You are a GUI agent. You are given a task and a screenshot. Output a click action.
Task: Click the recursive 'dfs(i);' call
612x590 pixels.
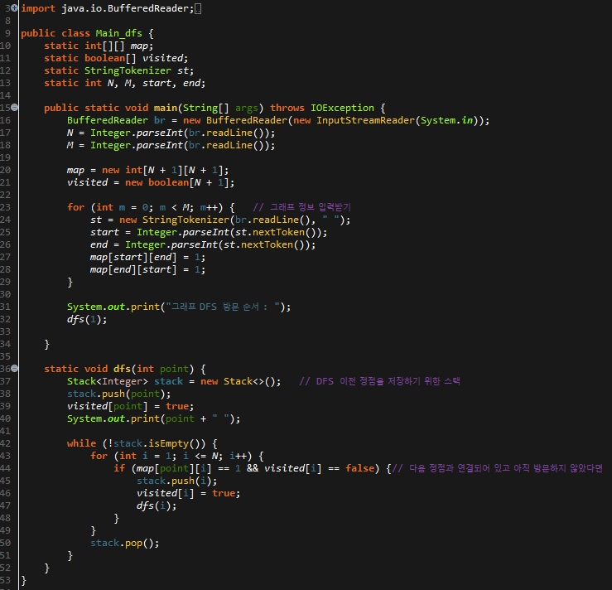point(157,506)
